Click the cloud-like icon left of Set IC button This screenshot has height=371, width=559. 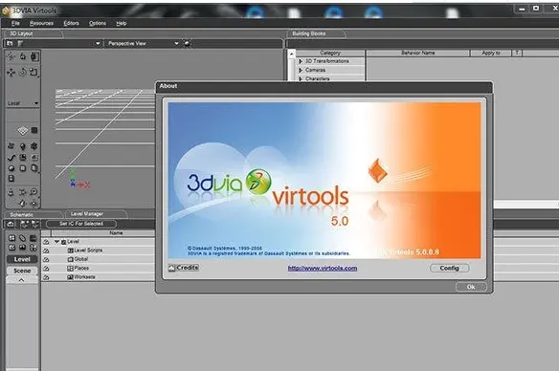pyautogui.click(x=11, y=224)
